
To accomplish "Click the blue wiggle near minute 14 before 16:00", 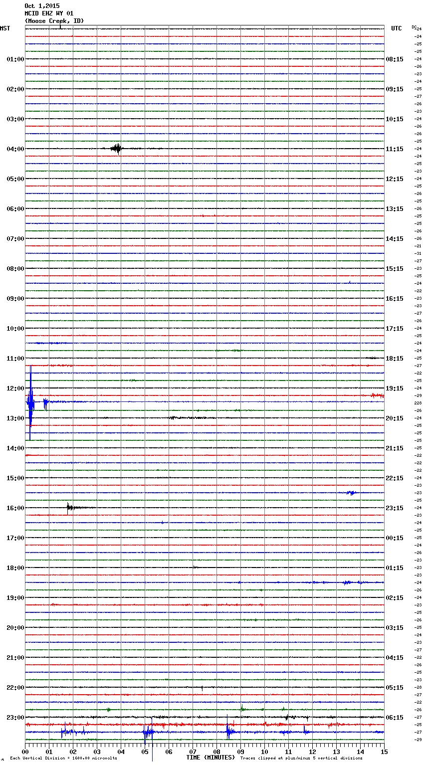I will click(x=352, y=493).
